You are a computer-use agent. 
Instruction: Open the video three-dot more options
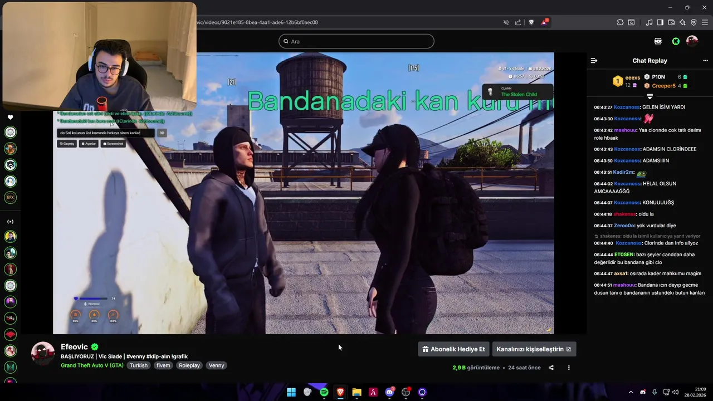coord(569,368)
